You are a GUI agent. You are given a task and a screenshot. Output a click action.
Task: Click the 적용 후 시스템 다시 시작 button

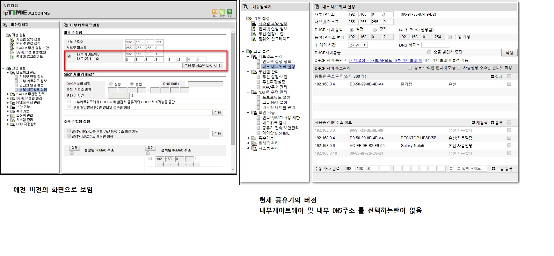point(202,65)
